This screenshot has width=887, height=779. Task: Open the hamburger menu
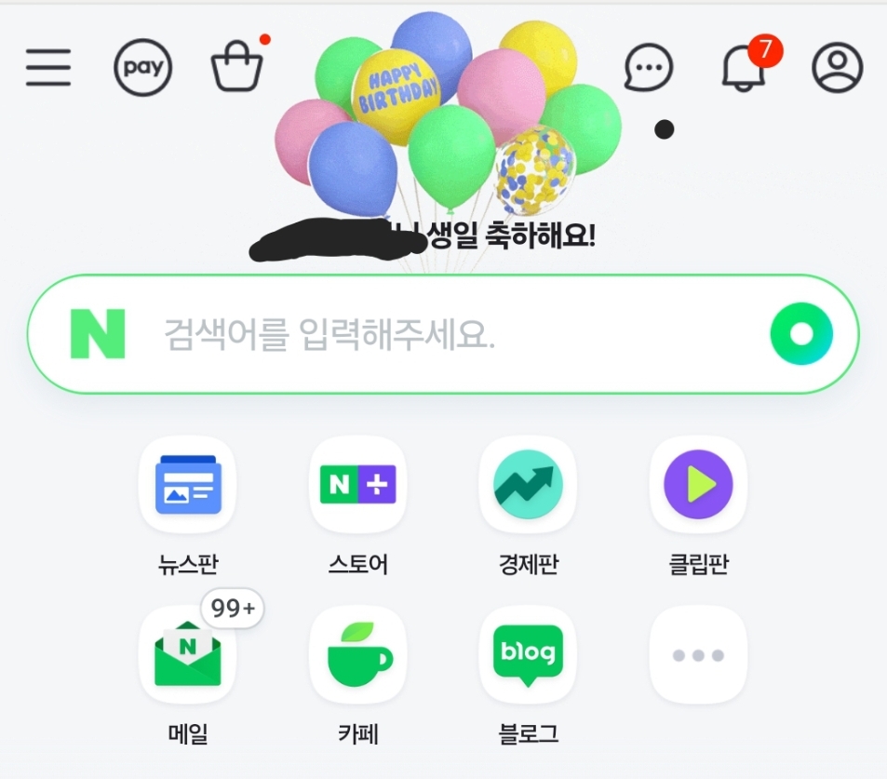tap(48, 67)
